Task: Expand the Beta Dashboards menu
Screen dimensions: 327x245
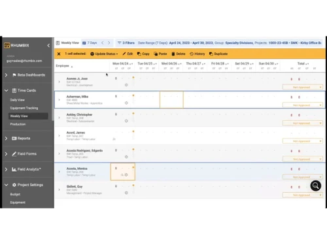Action: [6, 75]
